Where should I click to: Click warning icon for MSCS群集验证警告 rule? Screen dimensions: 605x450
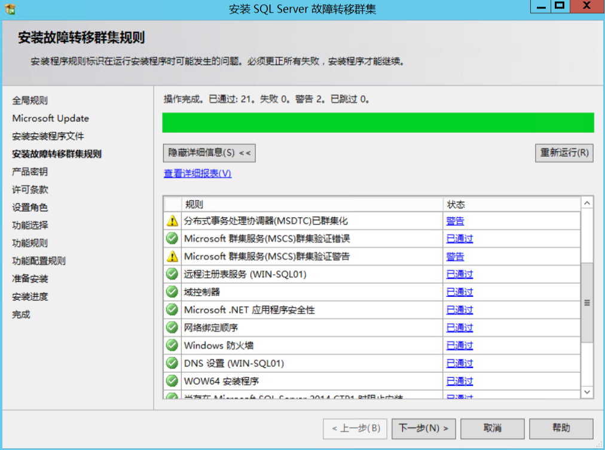point(172,257)
